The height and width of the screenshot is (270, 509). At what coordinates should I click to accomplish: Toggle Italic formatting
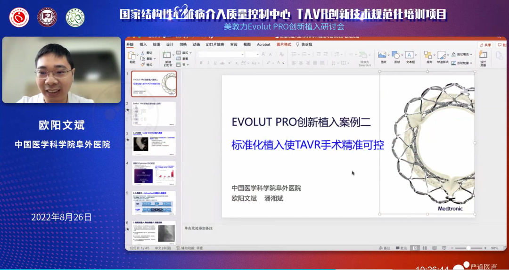point(208,63)
